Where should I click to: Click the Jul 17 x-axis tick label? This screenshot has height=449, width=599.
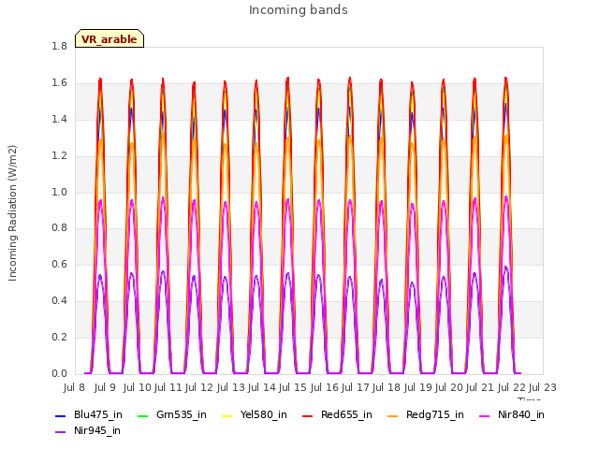[x=356, y=387]
